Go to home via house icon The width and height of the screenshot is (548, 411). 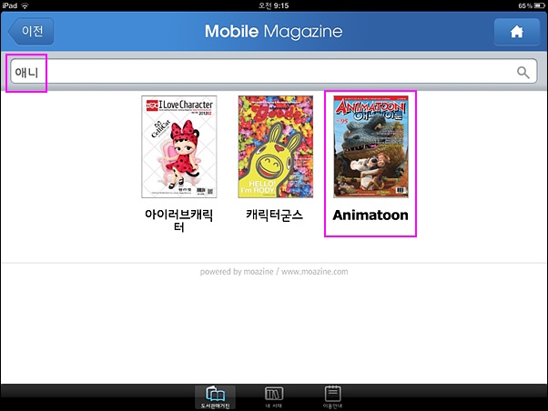click(x=516, y=32)
